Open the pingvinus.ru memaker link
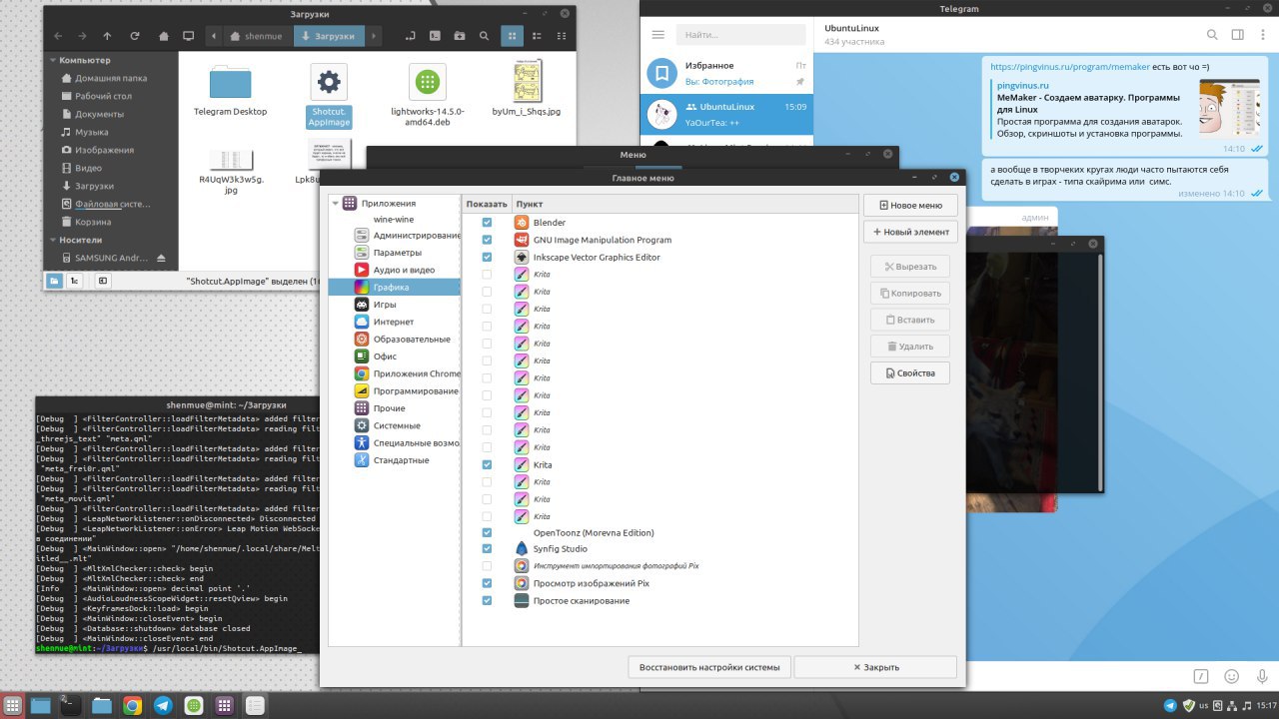Screen dimensions: 1279x719 (1070, 66)
